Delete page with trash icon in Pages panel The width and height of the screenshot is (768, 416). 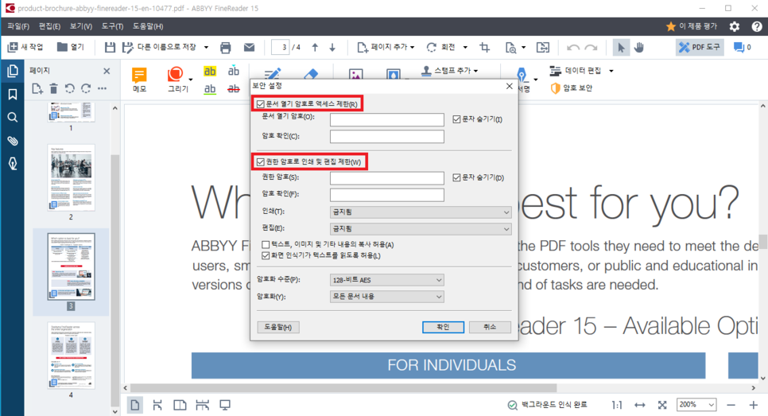point(54,88)
